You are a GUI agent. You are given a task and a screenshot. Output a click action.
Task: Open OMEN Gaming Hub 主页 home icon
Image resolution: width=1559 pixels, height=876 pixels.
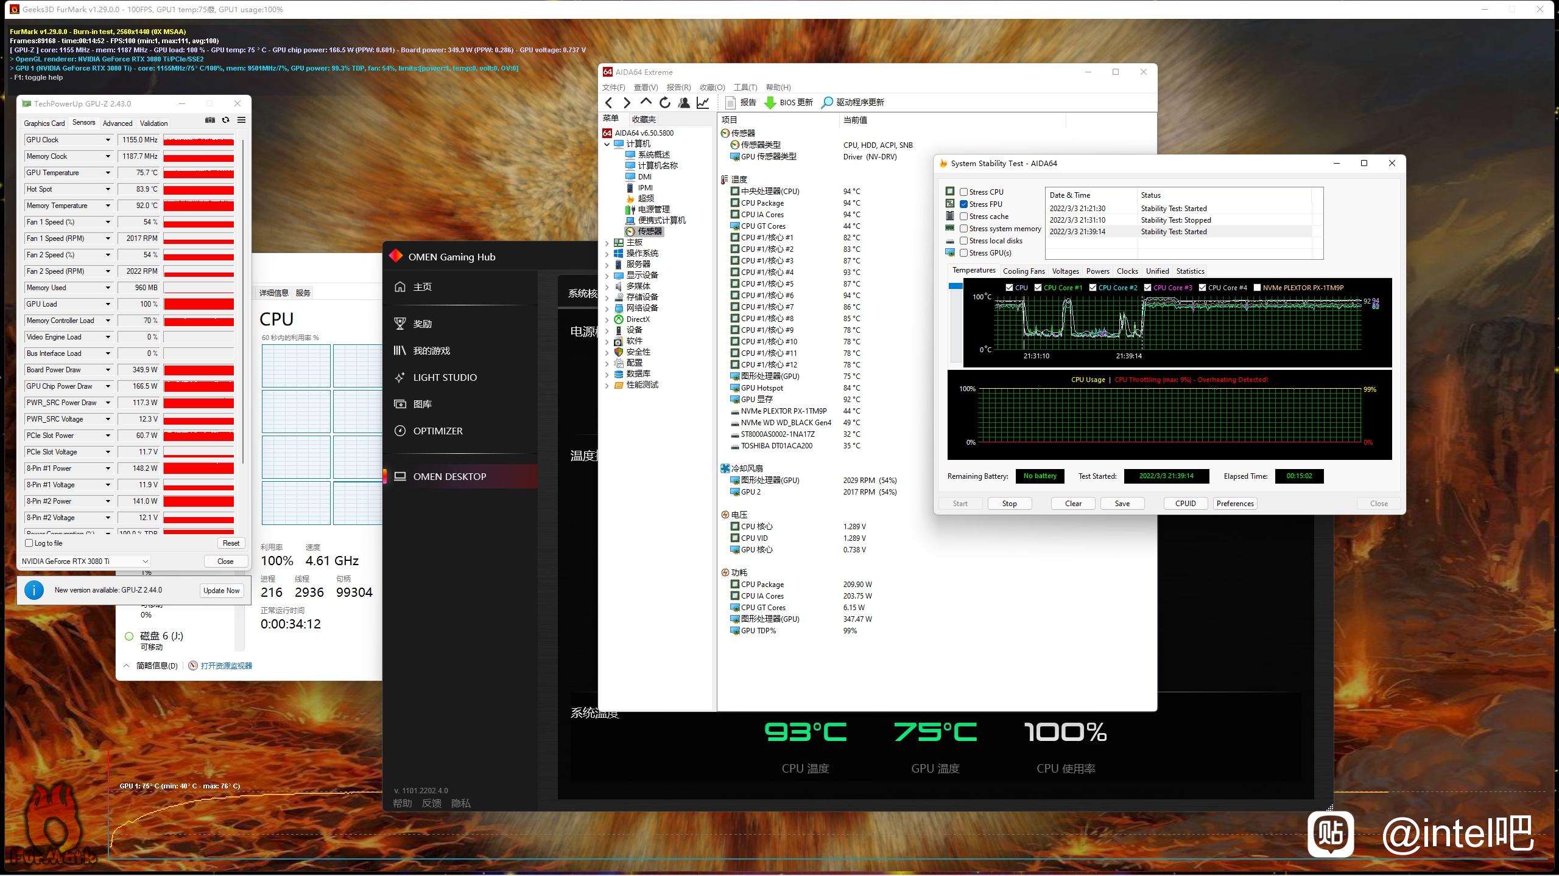click(x=400, y=287)
